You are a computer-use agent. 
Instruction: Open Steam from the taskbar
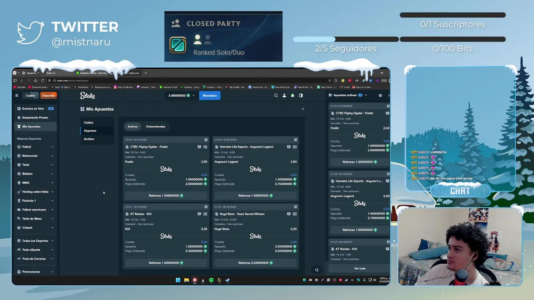pyautogui.click(x=228, y=280)
